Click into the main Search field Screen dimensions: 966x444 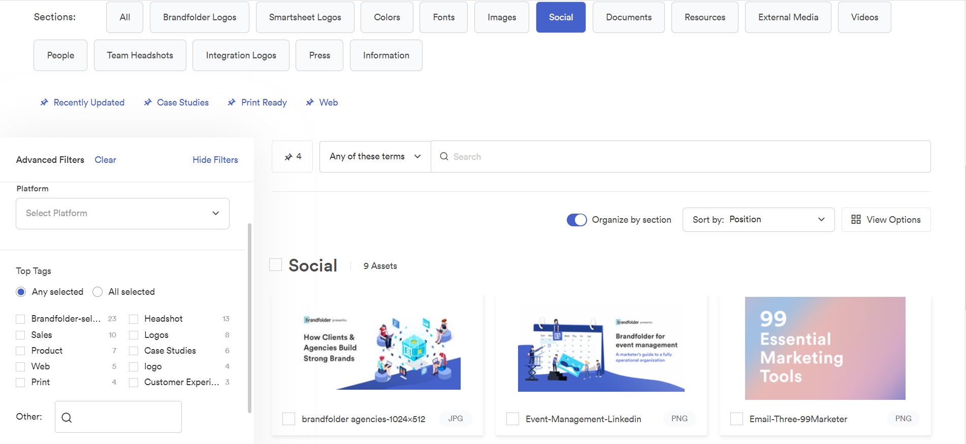point(681,156)
